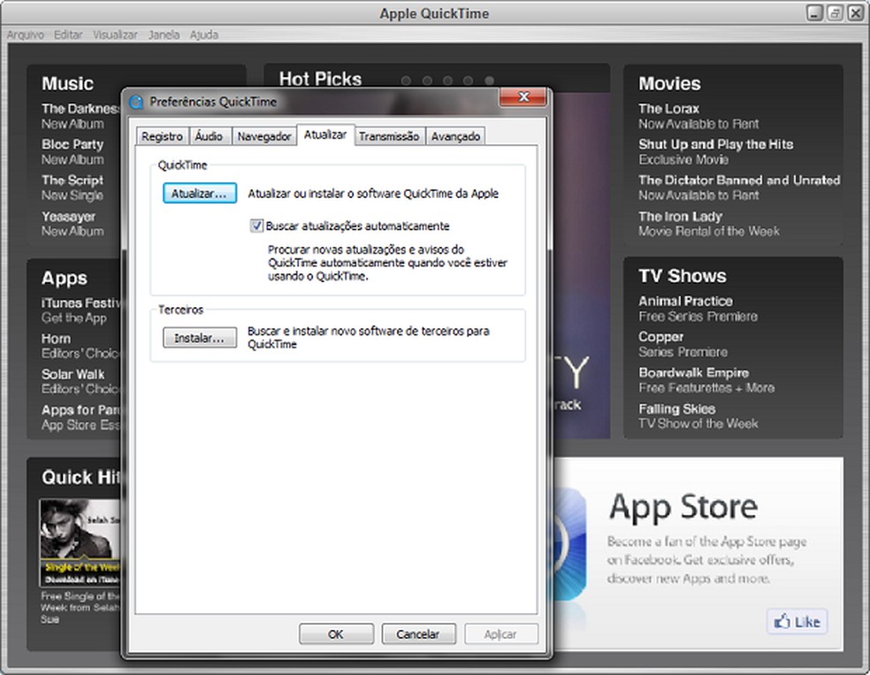
Task: Open the Arquivo menu
Action: 26,35
